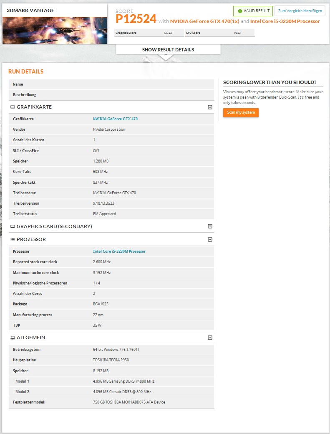Click the info icon in VALID RESULT

click(x=240, y=11)
